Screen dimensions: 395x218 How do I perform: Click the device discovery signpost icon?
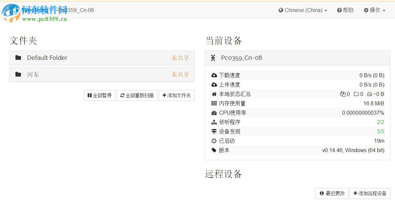coord(214,131)
